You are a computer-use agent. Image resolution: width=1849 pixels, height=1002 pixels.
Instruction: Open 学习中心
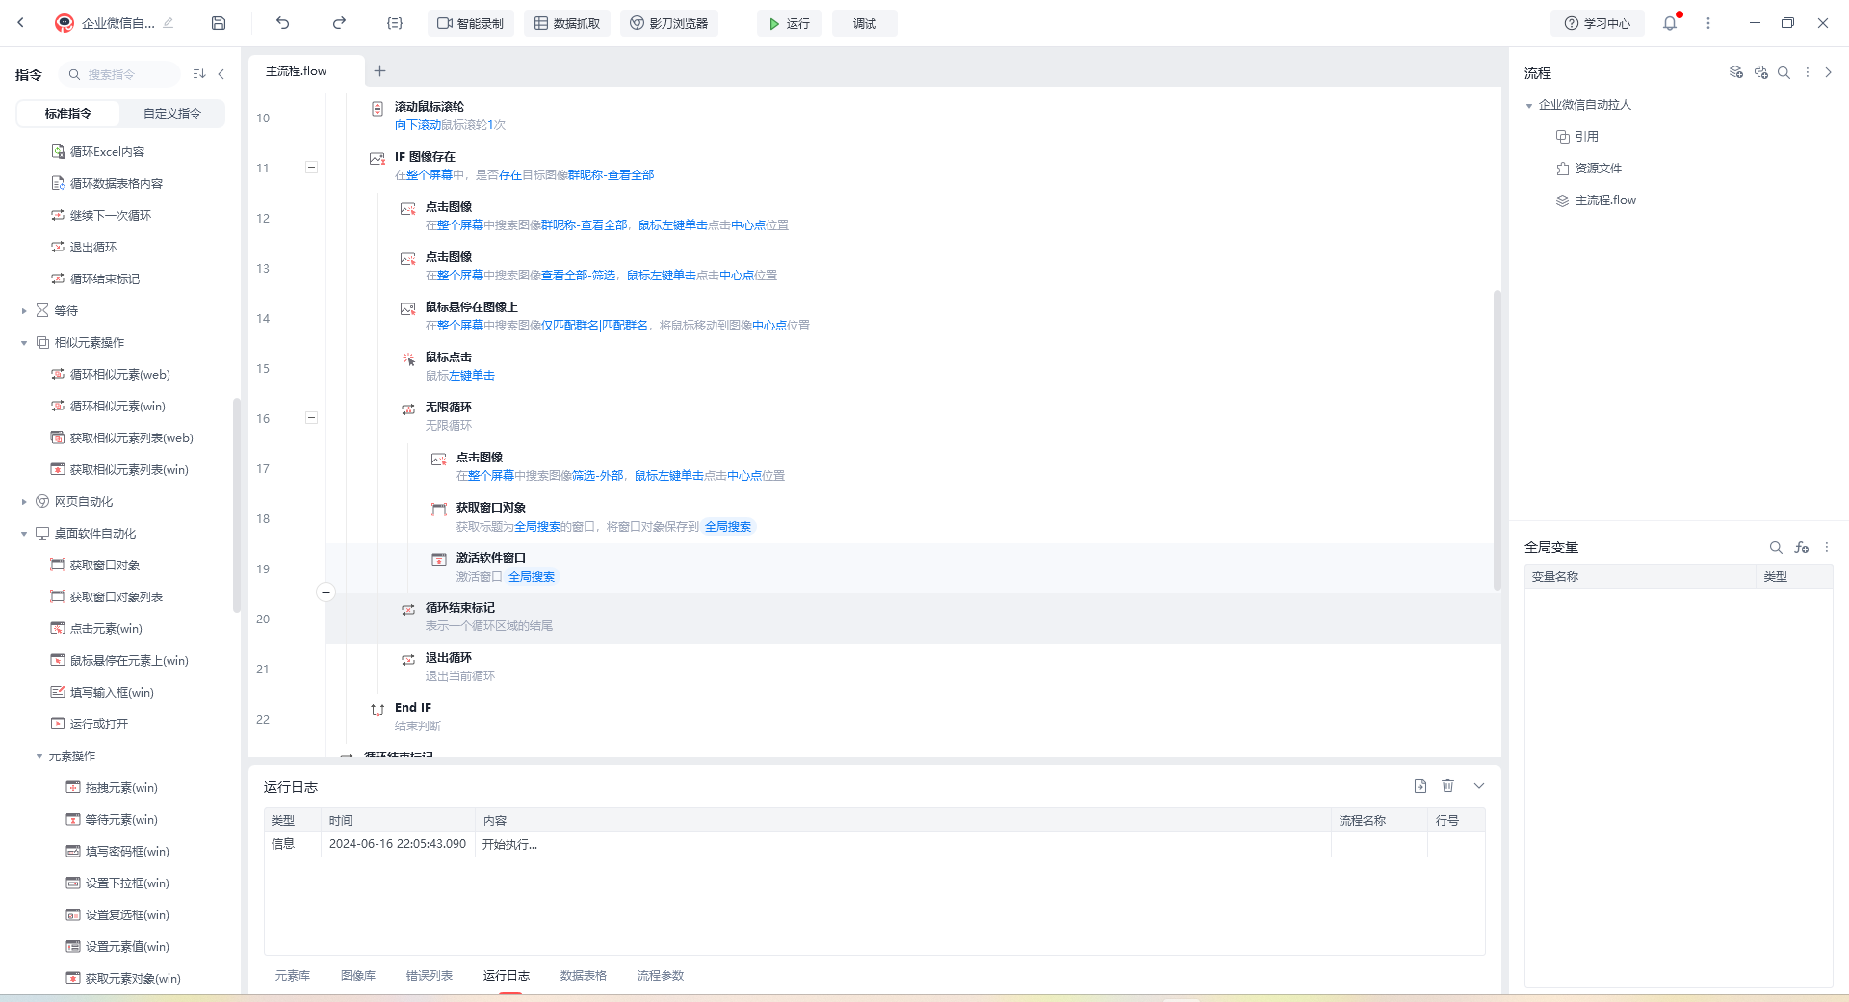click(x=1598, y=23)
